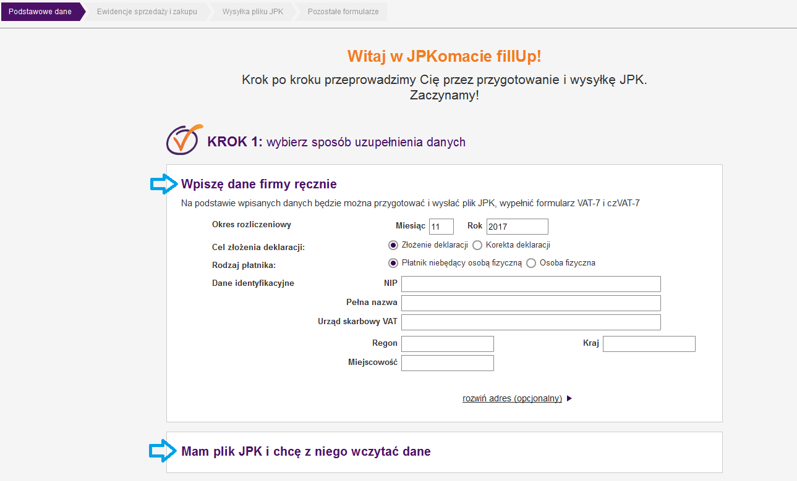The image size is (797, 481).
Task: Click the Urząd skarbowy VAT field
Action: 531,322
